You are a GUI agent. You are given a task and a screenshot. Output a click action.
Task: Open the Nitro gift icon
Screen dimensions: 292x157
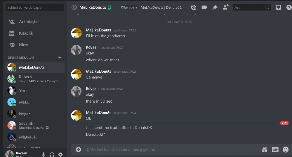(x=265, y=149)
